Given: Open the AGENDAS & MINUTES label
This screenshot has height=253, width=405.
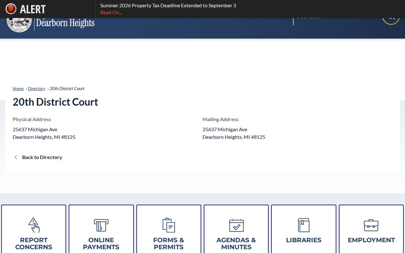Looking at the screenshot, I should (236, 244).
